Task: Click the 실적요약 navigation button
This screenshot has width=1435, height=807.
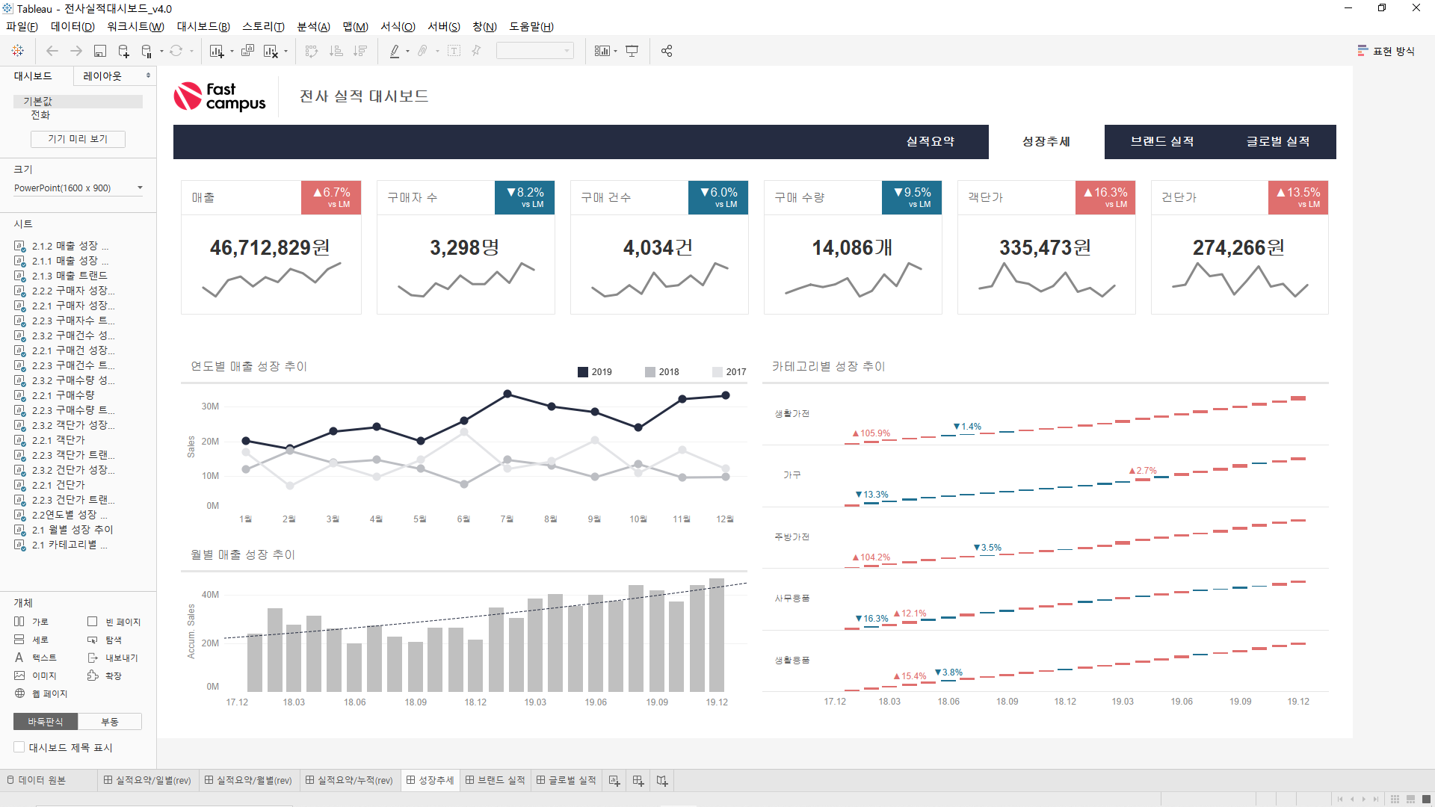Action: click(931, 141)
